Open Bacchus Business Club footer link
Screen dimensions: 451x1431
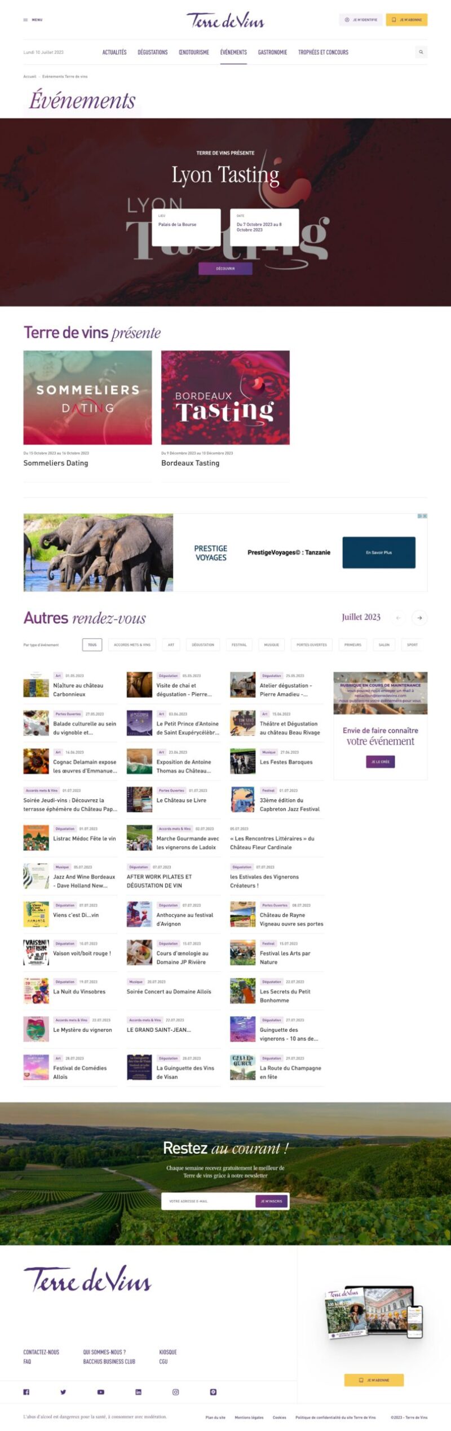pos(109,1362)
